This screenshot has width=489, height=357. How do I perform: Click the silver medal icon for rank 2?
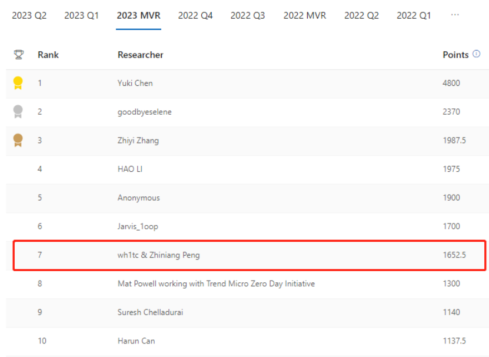(18, 112)
